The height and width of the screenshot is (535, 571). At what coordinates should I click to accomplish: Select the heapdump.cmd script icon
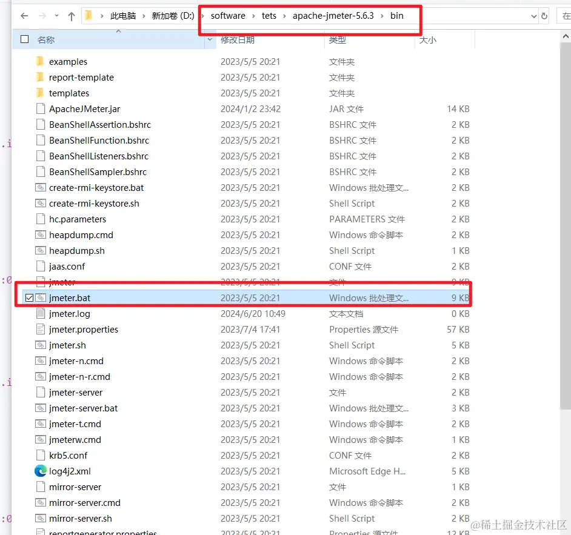coord(41,234)
